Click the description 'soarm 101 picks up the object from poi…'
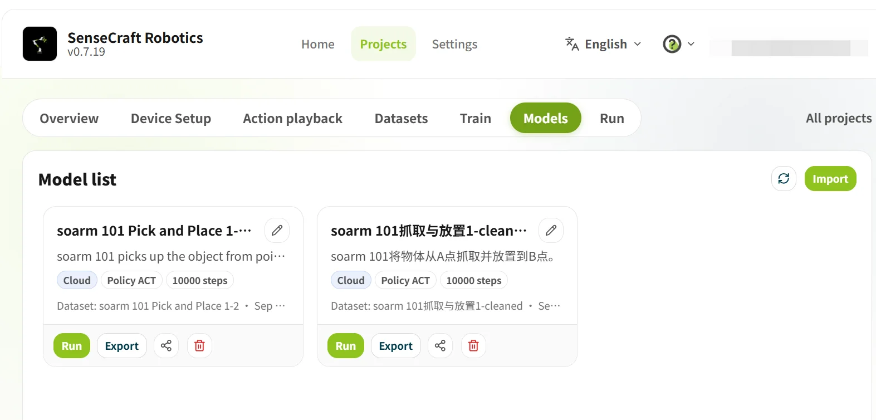The image size is (876, 420). 171,256
